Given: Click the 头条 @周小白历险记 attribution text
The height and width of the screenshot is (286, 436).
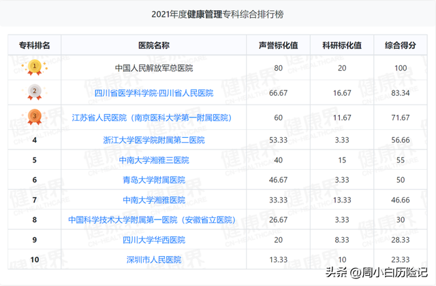Looking at the screenshot, I should (377, 272).
